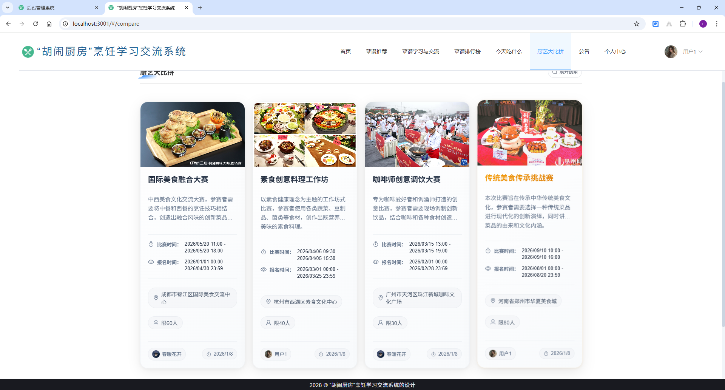Click the eye icon beside 报名时间 in 咖啡师创意调饮大赛
The image size is (725, 390).
click(376, 262)
